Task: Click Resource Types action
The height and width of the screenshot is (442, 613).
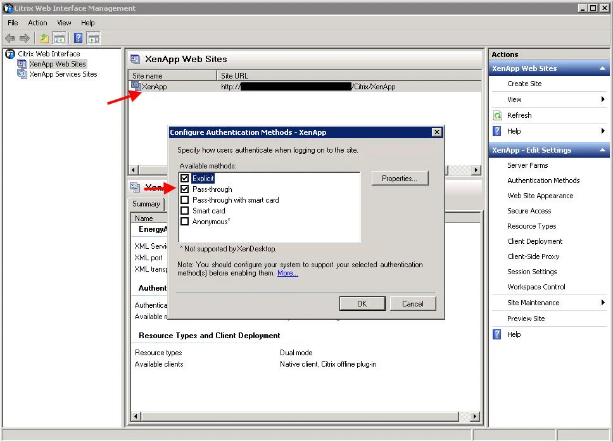Action: click(x=531, y=226)
